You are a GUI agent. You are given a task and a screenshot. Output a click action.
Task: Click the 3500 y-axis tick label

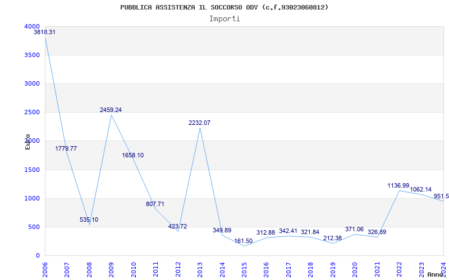point(31,55)
